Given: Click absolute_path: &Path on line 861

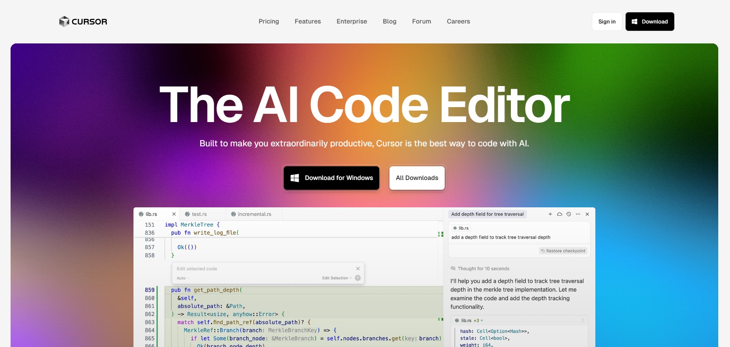Looking at the screenshot, I should (x=211, y=306).
